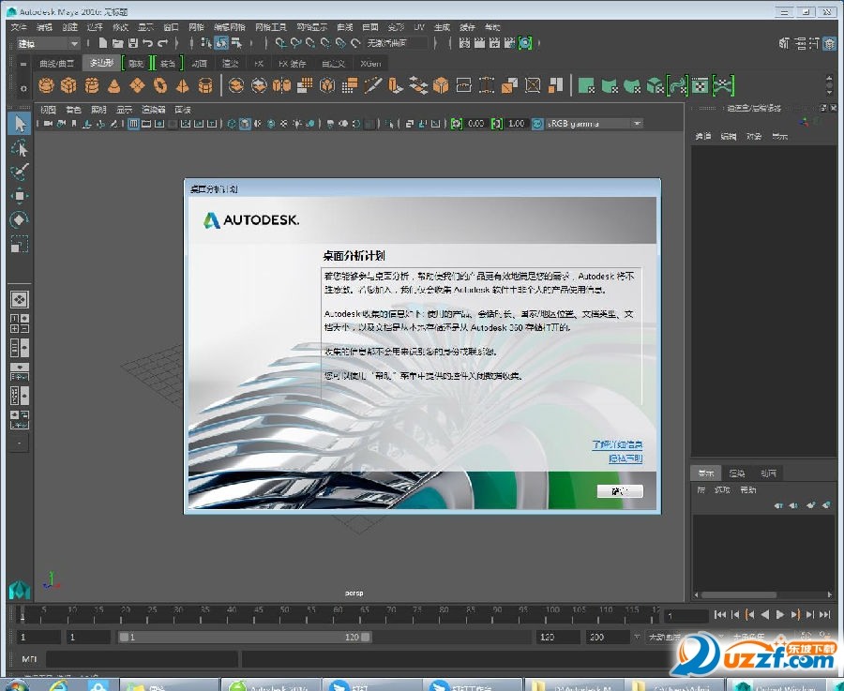Switch to the 曲线/曲面 shelf tab
Image resolution: width=844 pixels, height=691 pixels.
56,64
